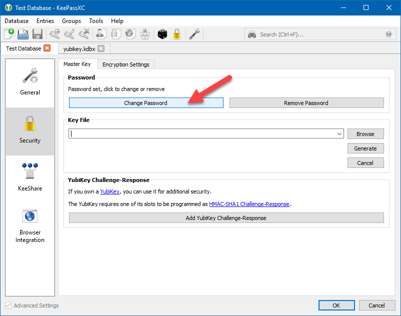The height and width of the screenshot is (316, 401).
Task: Open the search help question mark icon
Action: 388,34
